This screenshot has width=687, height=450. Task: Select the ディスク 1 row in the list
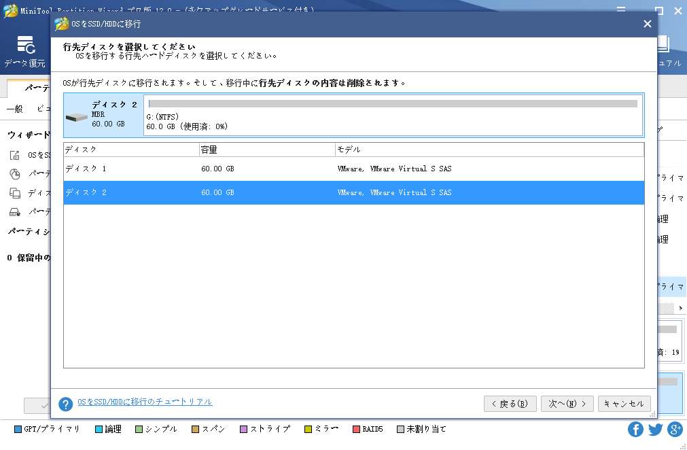353,169
